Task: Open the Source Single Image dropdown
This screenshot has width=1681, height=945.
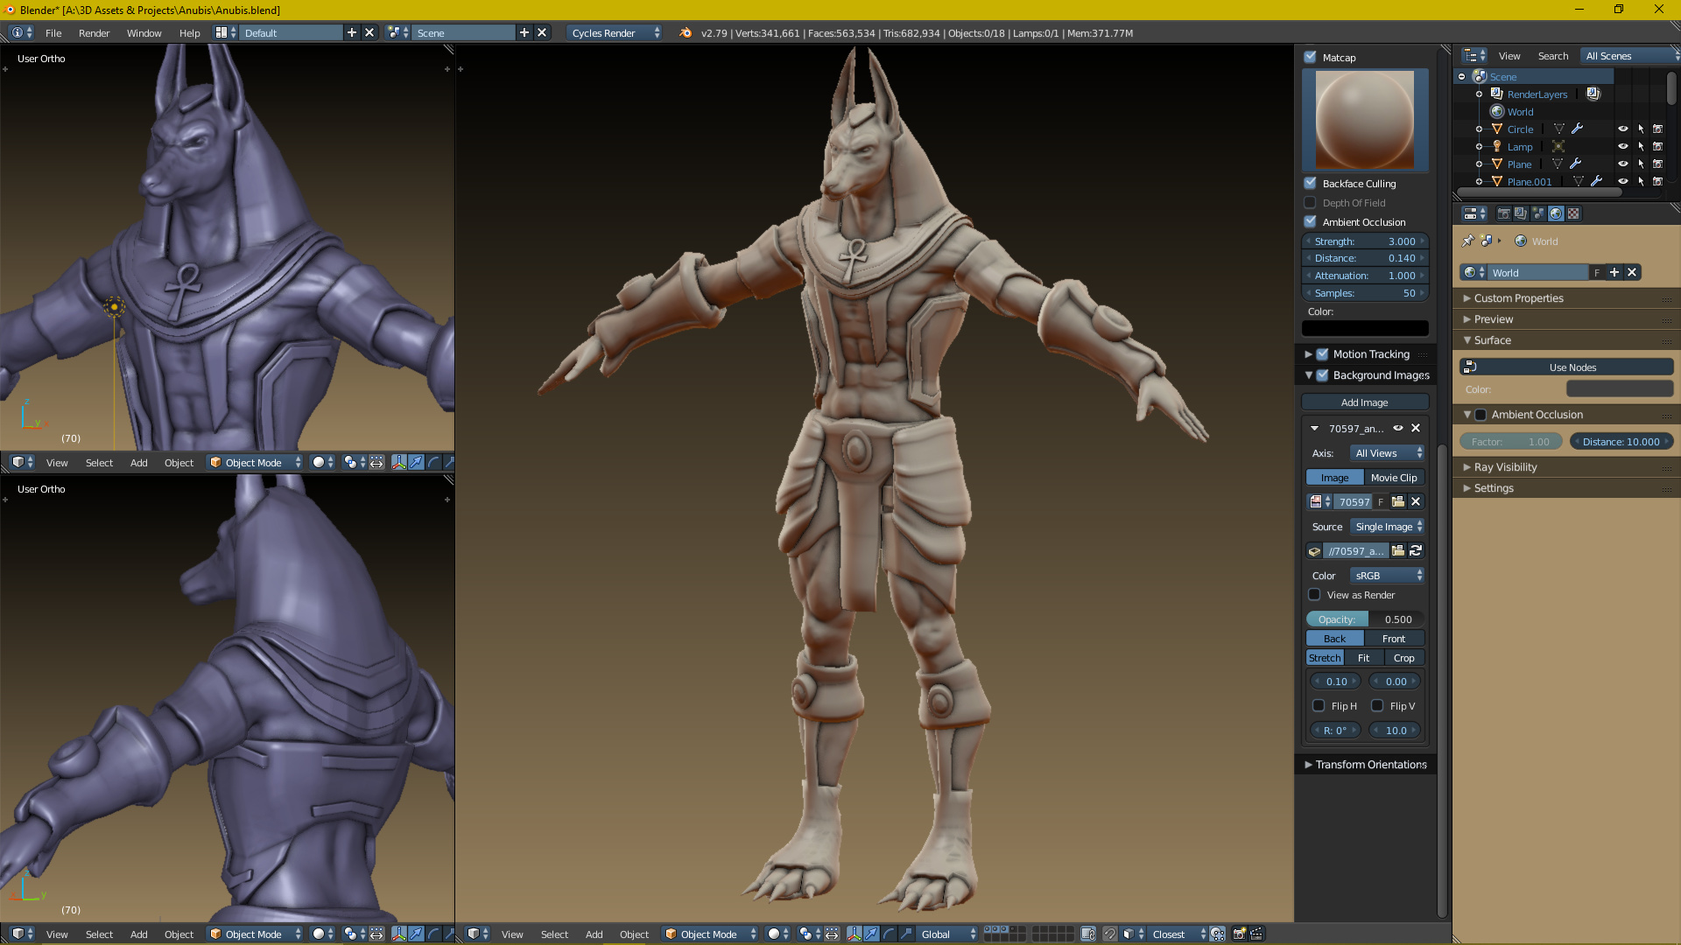Action: click(x=1388, y=526)
